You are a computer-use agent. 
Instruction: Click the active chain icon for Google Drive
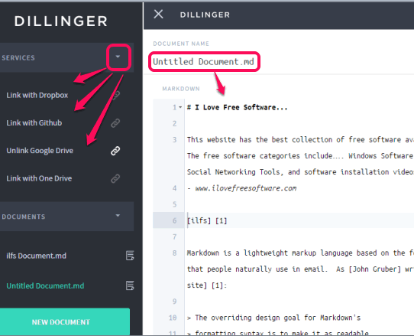point(115,151)
